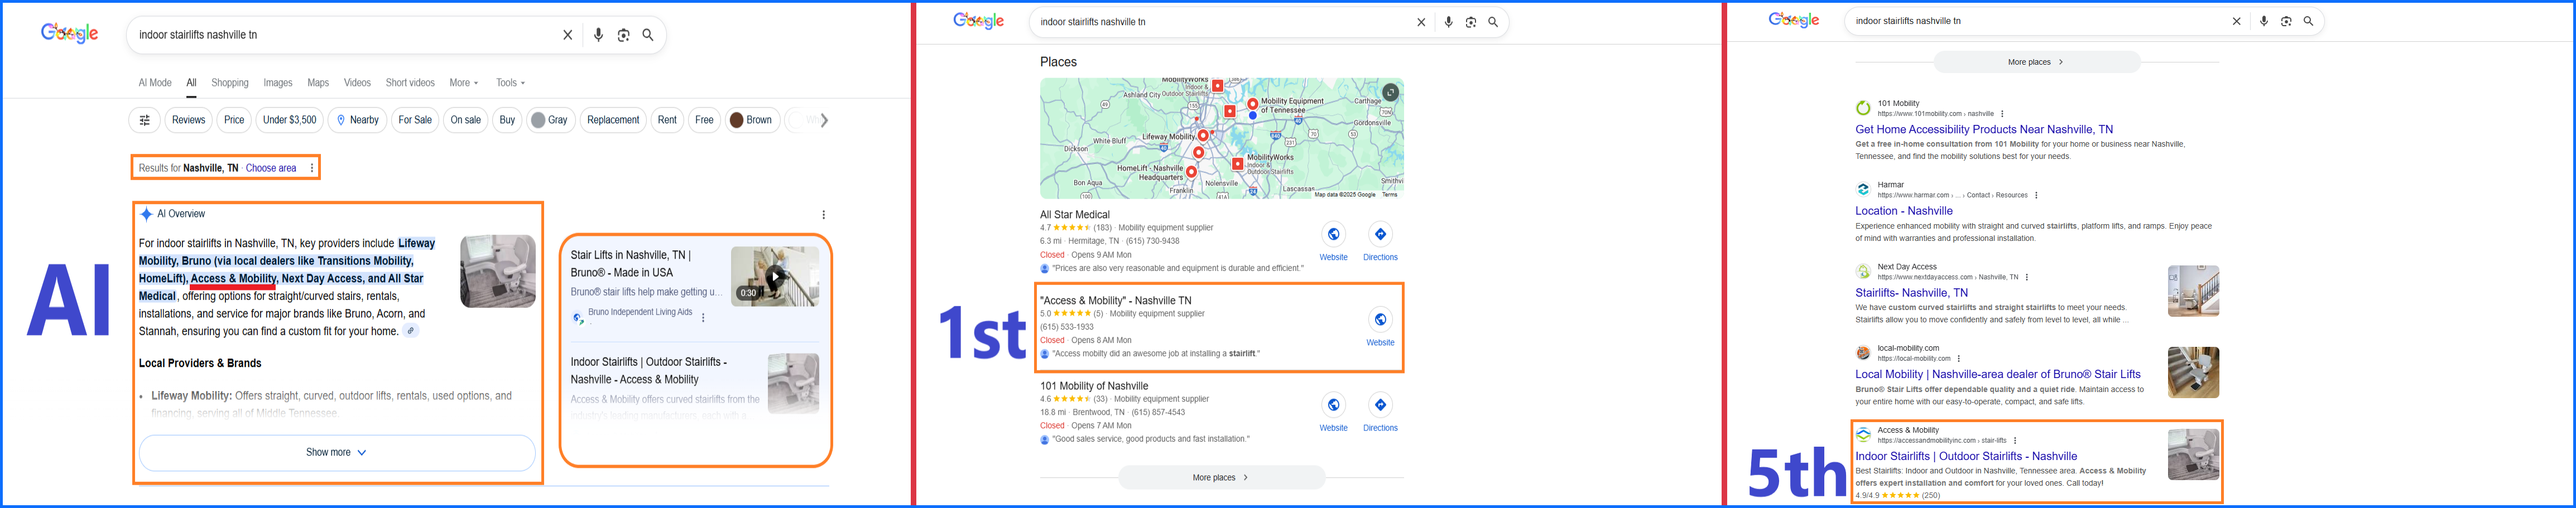Viewport: 2576px width, 508px height.
Task: Open the three-dot menu above the video cards
Action: pos(823,215)
